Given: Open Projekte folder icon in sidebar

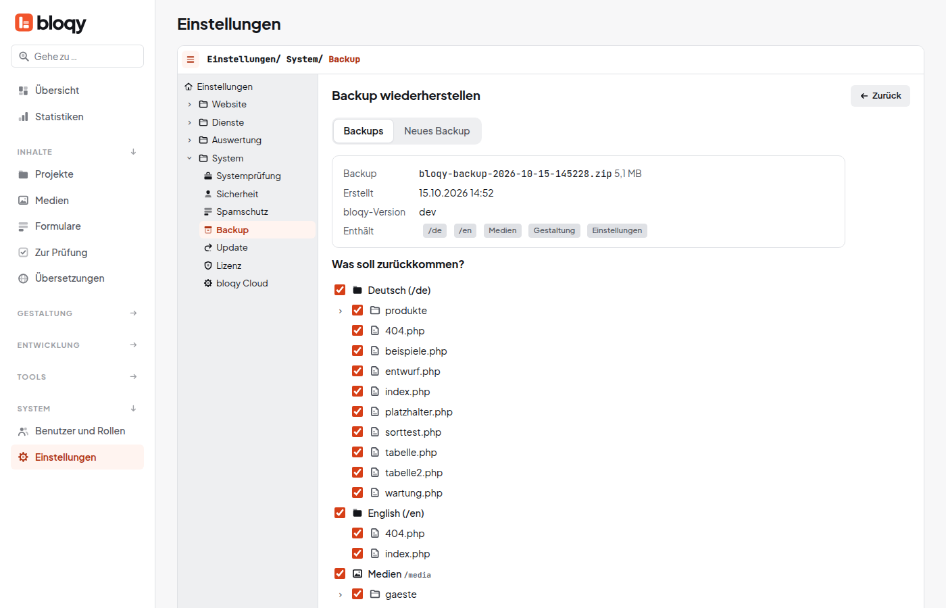Looking at the screenshot, I should coord(23,174).
